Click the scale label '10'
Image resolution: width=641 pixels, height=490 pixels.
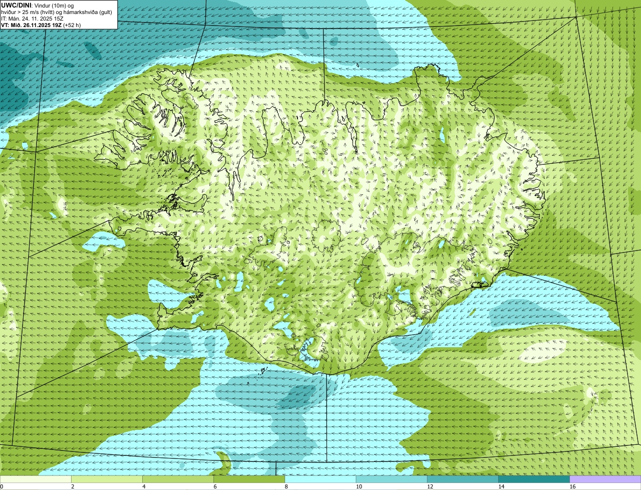[359, 486]
